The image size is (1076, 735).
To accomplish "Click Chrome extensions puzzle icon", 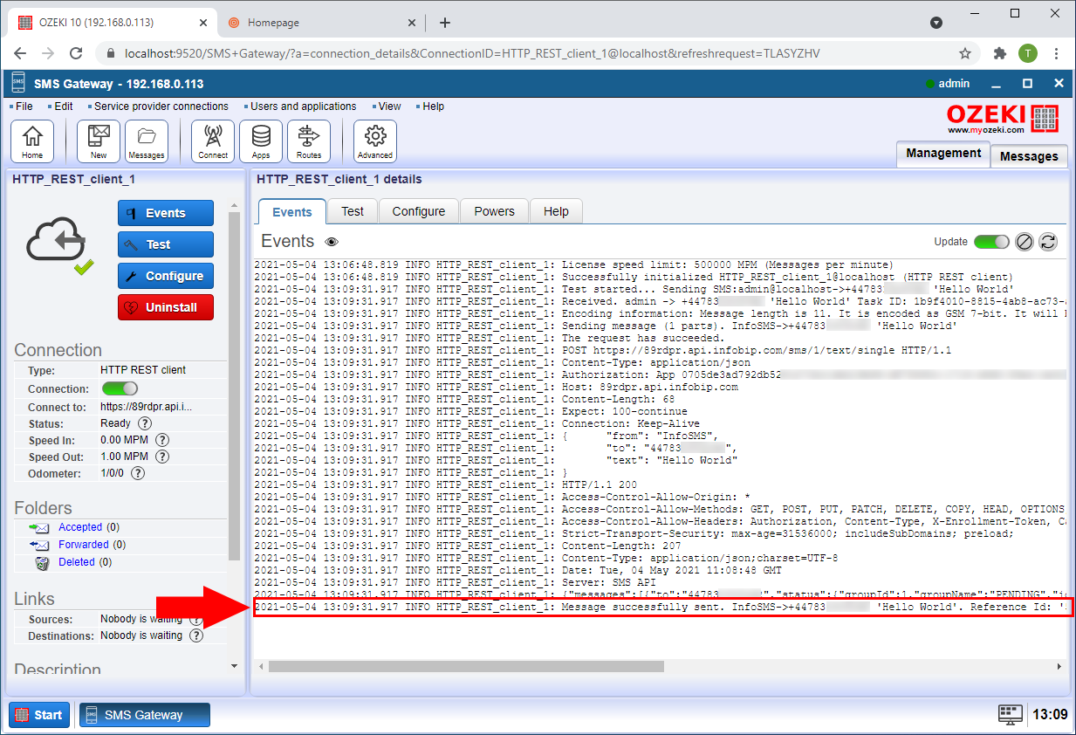I will click(x=1000, y=53).
